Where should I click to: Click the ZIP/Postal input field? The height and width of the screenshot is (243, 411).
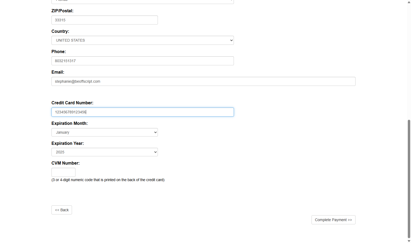tap(105, 20)
